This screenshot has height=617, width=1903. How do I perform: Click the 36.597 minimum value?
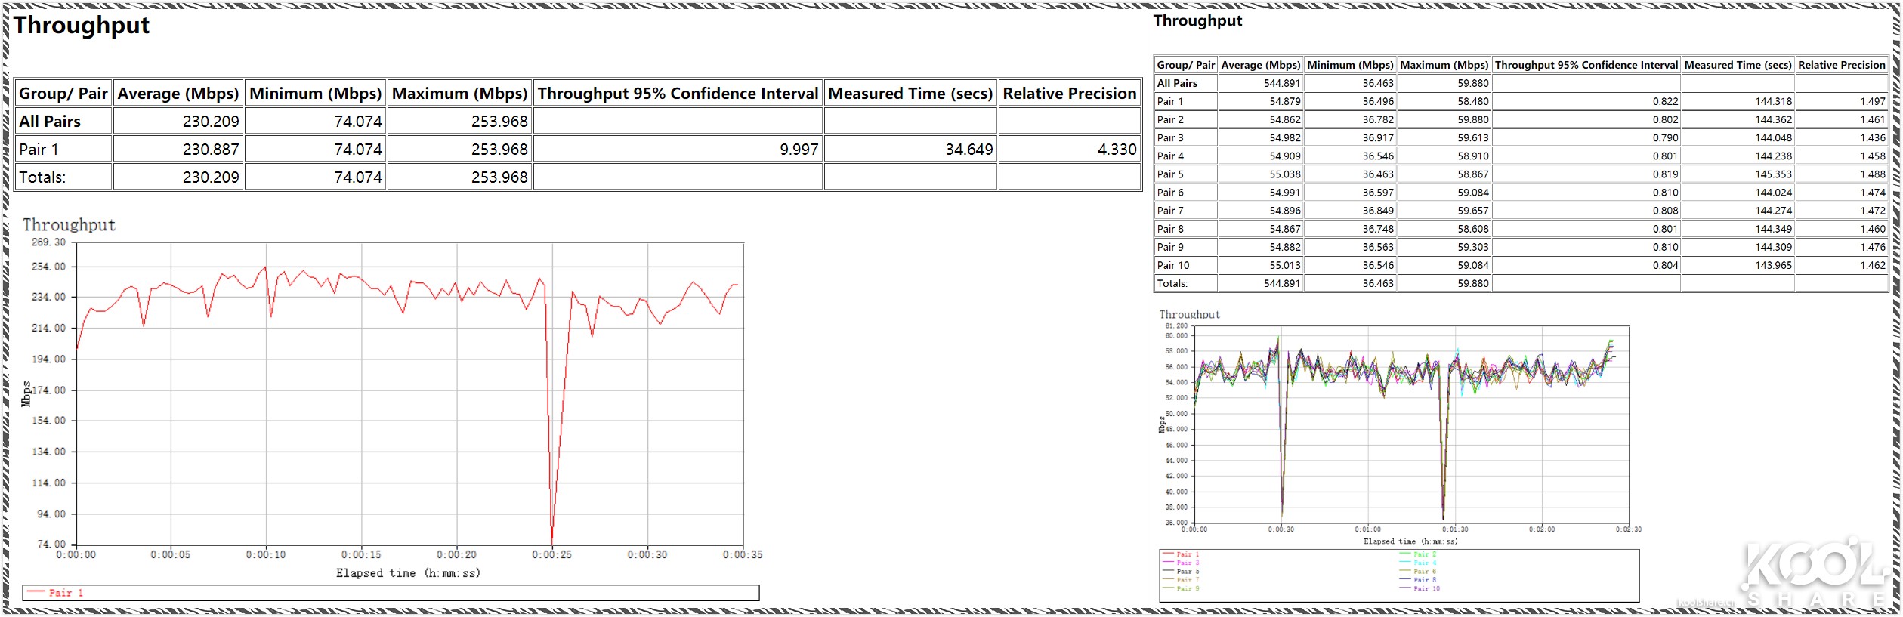(x=1378, y=193)
